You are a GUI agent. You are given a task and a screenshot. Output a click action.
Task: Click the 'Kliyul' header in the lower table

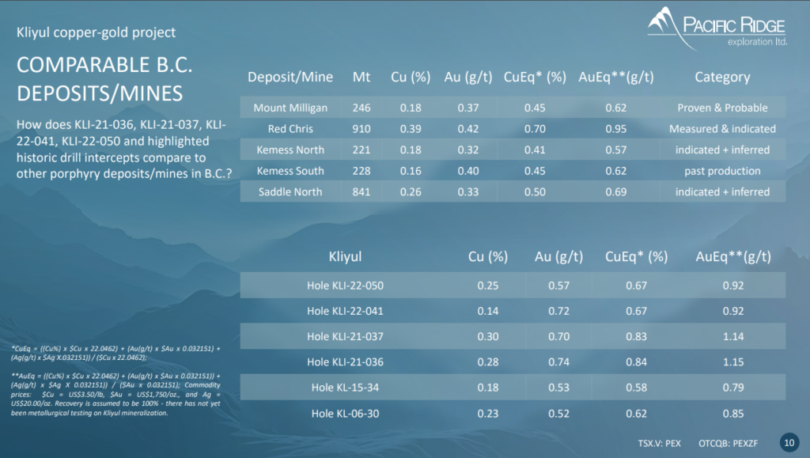345,256
